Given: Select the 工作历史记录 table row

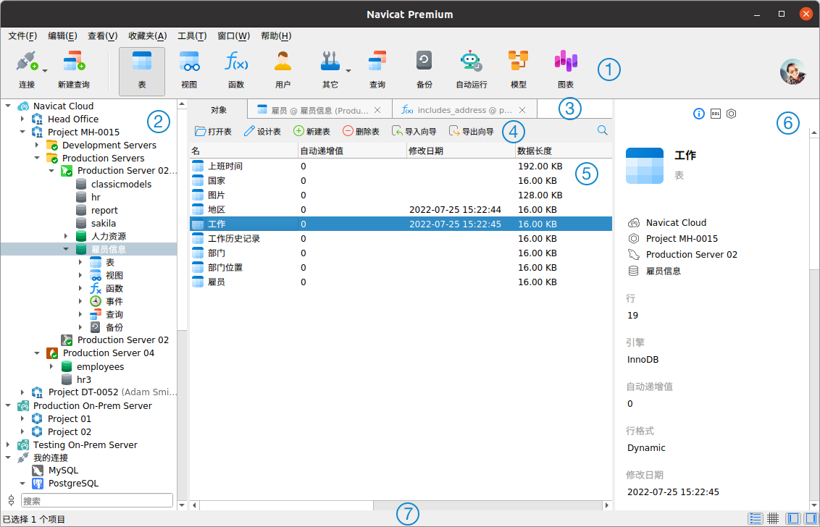Looking at the screenshot, I should point(401,238).
